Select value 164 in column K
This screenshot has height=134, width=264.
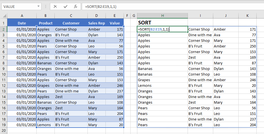[248, 103]
